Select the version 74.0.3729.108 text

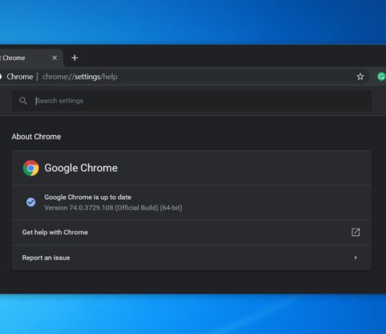pos(113,208)
